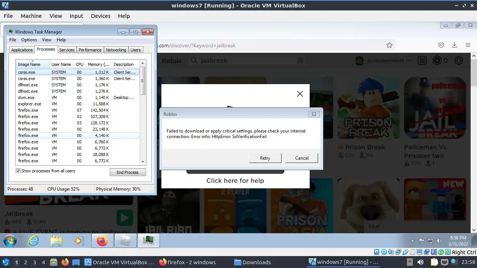Select the dwm.exe process row
477x268 pixels.
(x=78, y=98)
